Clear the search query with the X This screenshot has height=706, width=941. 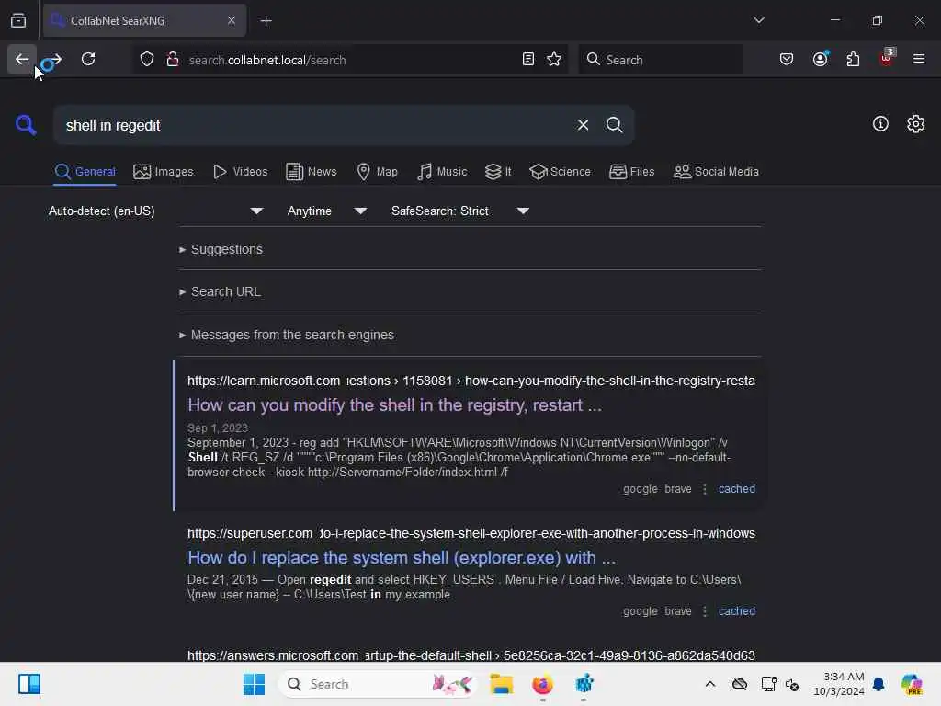(583, 125)
